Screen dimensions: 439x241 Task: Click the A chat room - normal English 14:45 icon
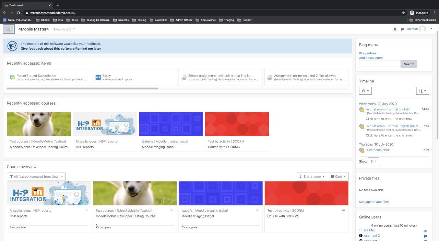pos(361,110)
